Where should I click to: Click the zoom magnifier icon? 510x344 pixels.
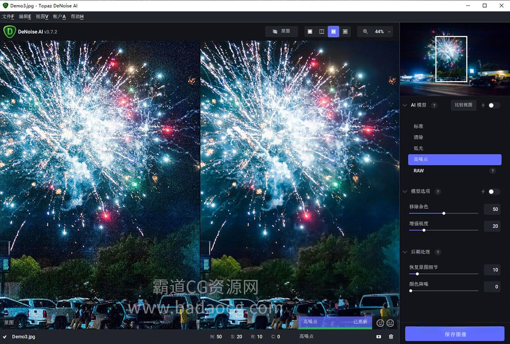coord(365,31)
